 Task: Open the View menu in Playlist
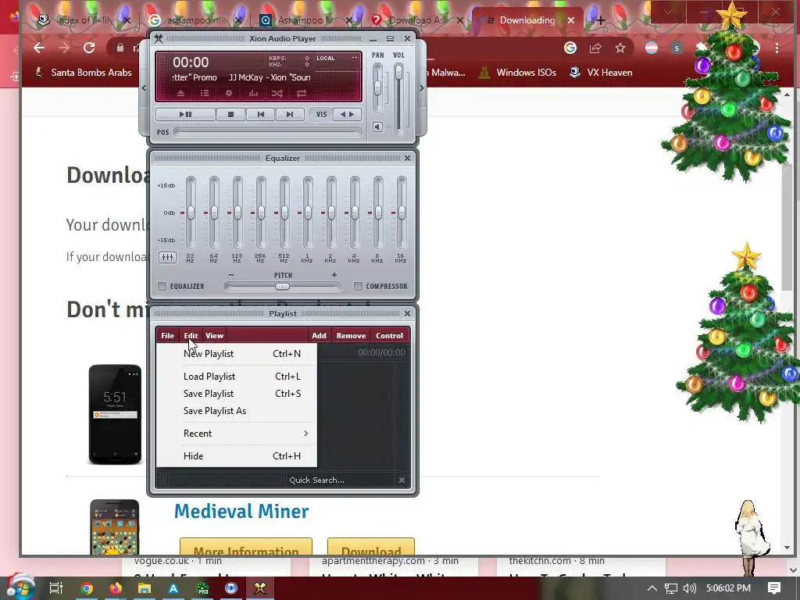click(x=214, y=336)
